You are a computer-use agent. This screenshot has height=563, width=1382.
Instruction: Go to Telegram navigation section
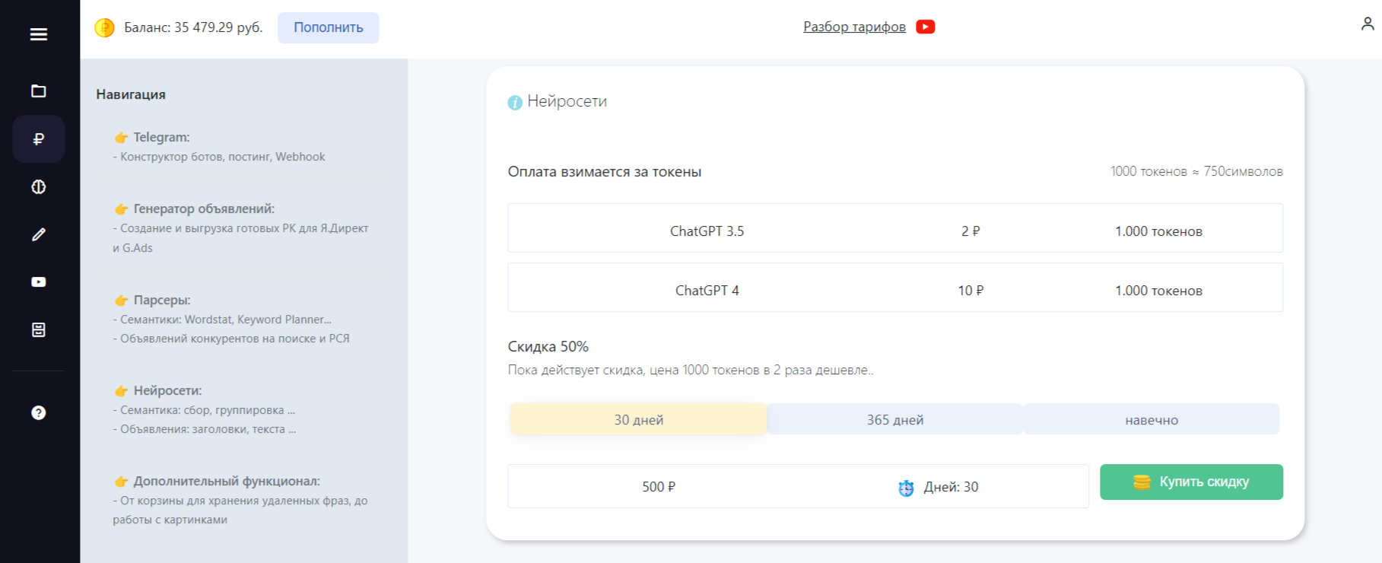(243, 147)
